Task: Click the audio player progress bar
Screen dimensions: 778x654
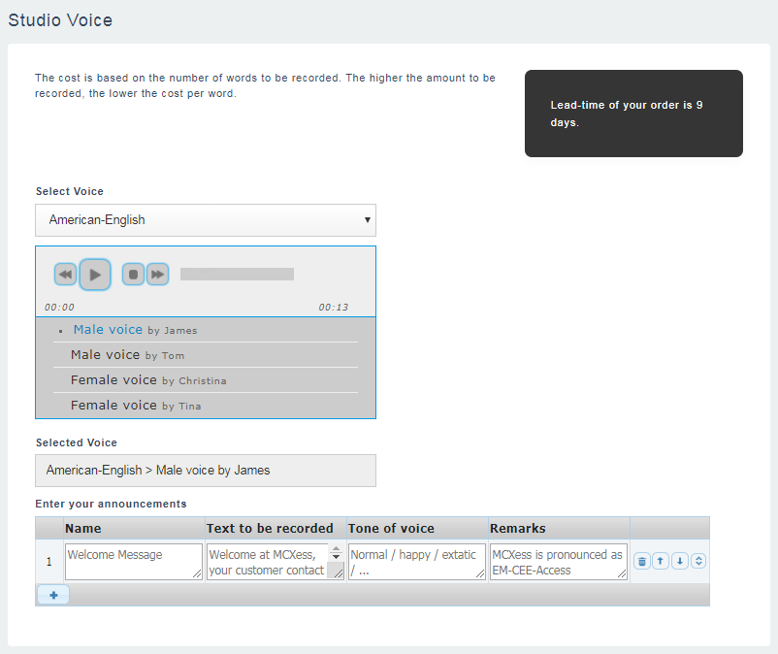Action: [237, 275]
